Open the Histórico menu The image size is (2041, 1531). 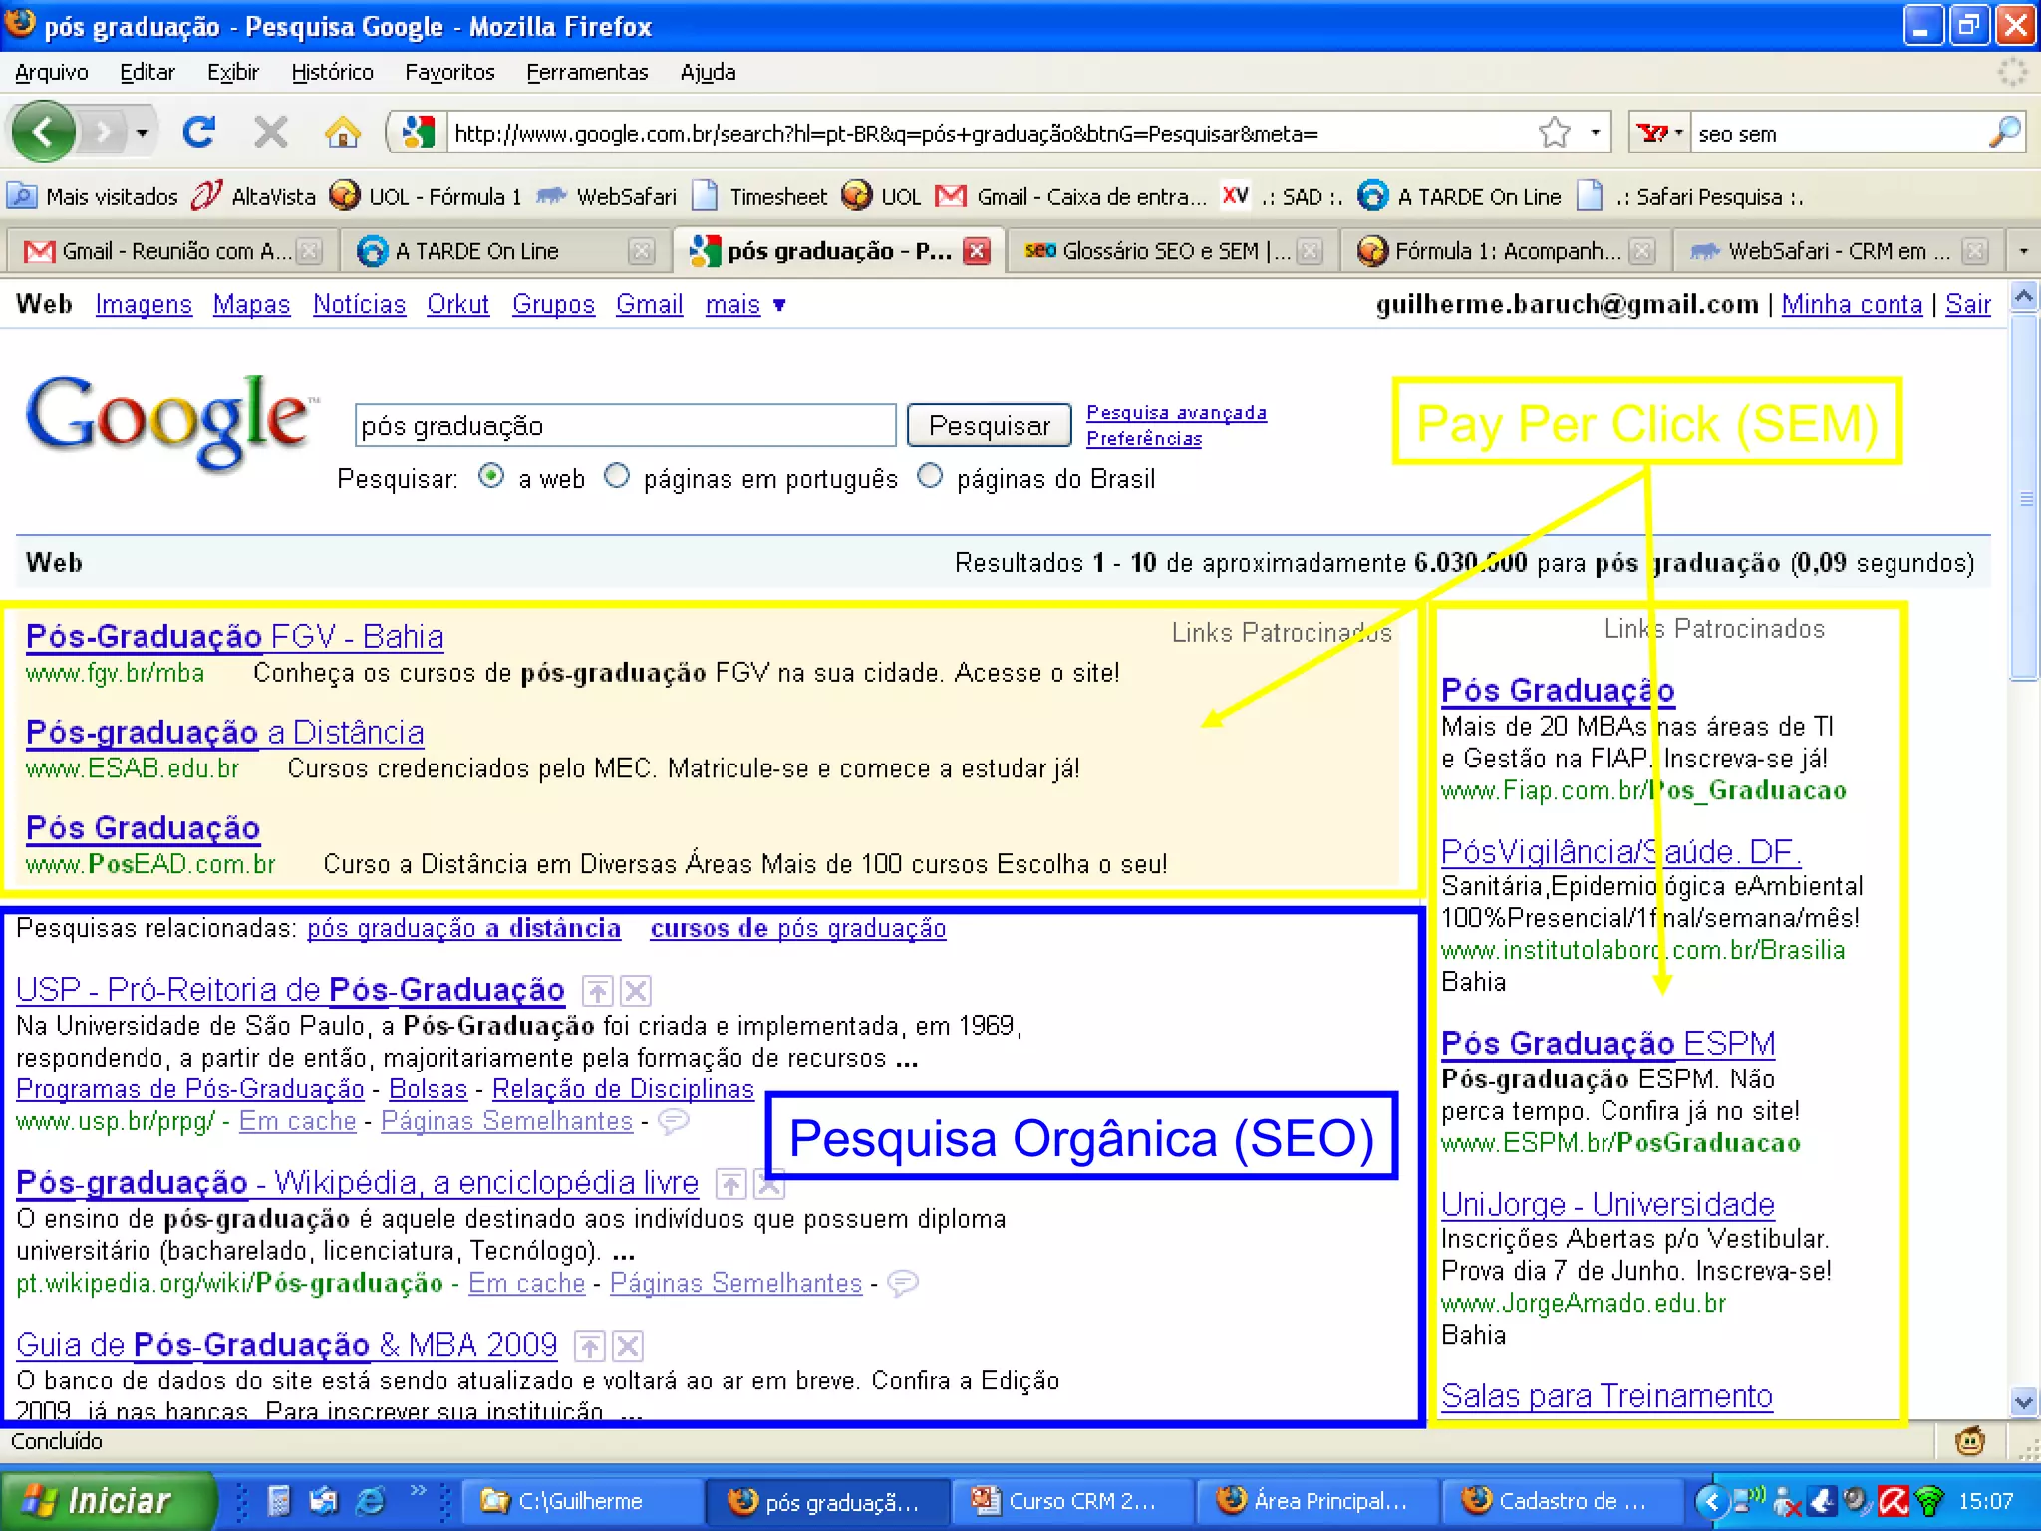[x=332, y=72]
